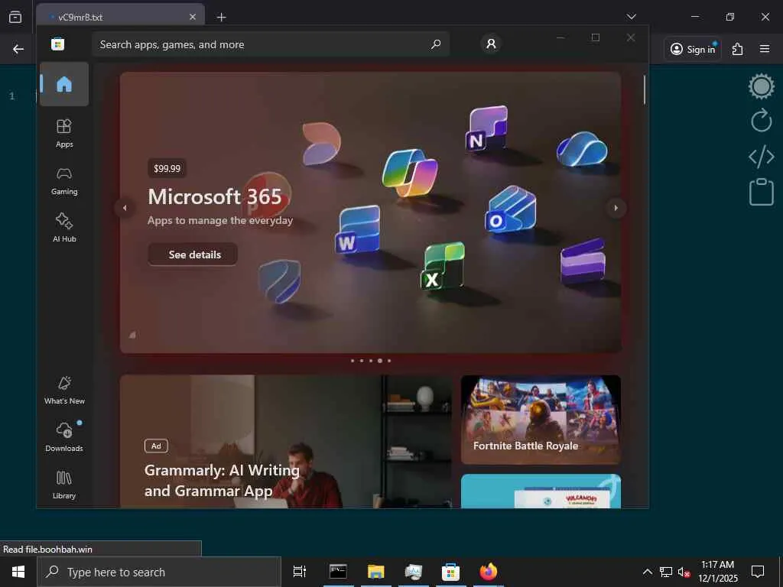The width and height of the screenshot is (783, 587).
Task: Expand the tab list dropdown chevron
Action: click(631, 17)
